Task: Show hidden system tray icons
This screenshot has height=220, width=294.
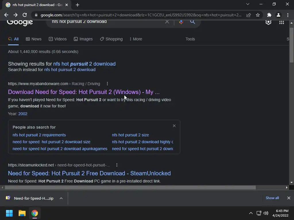Action: pyautogui.click(x=251, y=213)
